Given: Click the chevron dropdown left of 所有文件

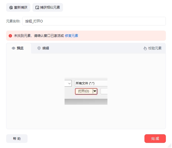Looking at the screenshot, I should [69, 83].
